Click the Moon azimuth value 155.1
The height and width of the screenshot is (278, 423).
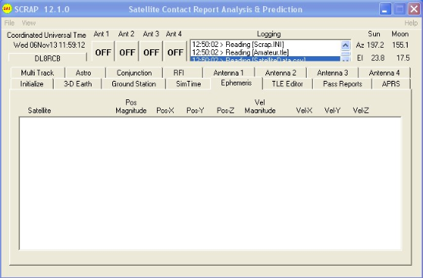[x=401, y=45]
